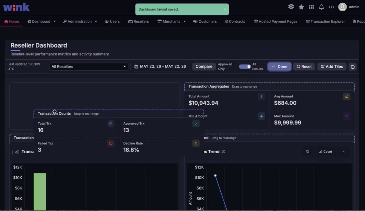Click the Avg Amount chart icon
365x211 pixels.
[347, 97]
